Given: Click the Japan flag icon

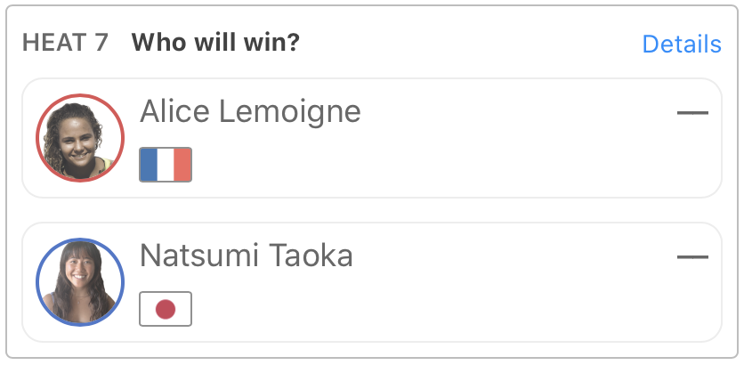Looking at the screenshot, I should pos(166,309).
